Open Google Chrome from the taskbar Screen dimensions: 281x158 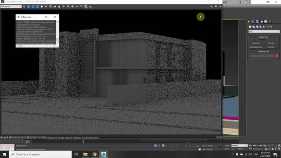coord(94,154)
